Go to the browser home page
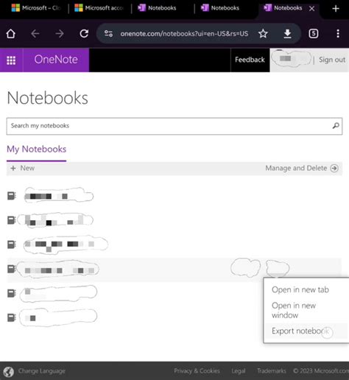This screenshot has height=380, width=349. 10,34
